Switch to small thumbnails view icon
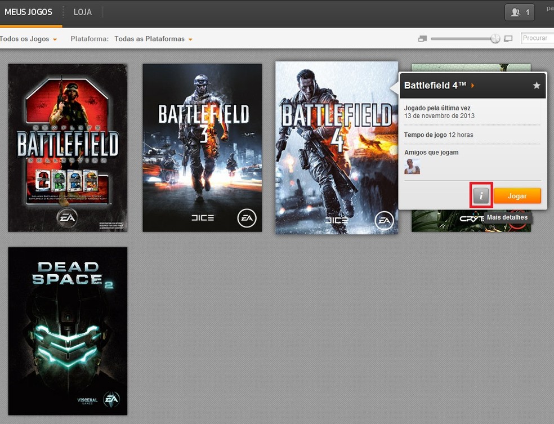The image size is (554, 424). coord(422,38)
